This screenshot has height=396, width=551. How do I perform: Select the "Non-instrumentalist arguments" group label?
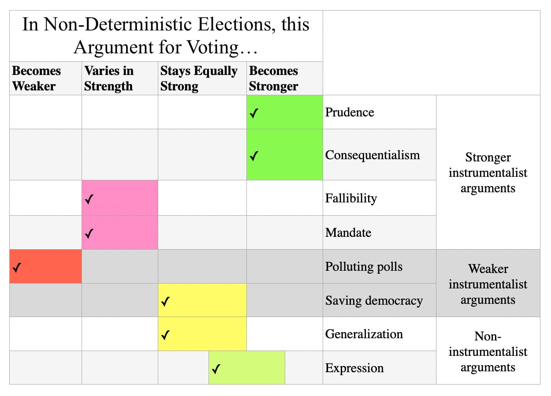(488, 351)
